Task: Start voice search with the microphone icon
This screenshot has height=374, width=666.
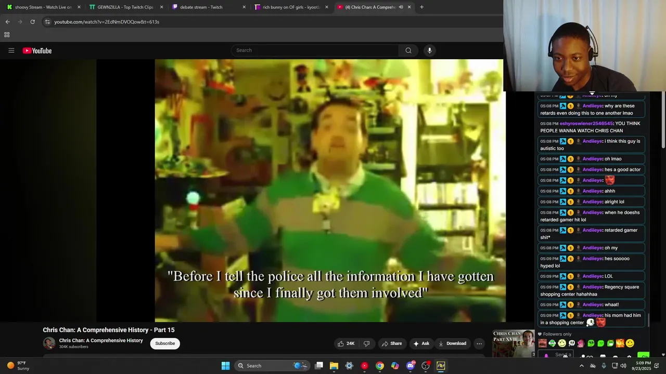Action: pos(429,50)
